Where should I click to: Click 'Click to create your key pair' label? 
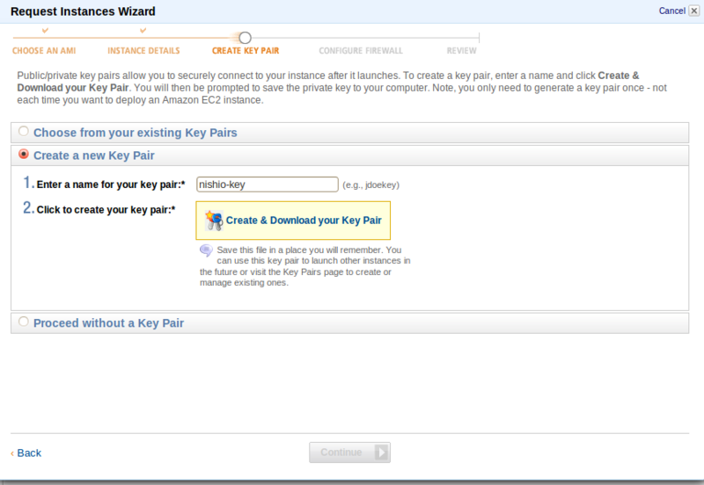(x=106, y=209)
